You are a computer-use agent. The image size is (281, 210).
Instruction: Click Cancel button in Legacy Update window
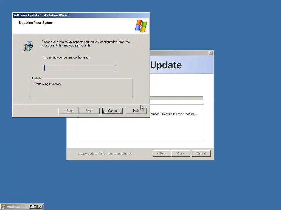(201, 153)
